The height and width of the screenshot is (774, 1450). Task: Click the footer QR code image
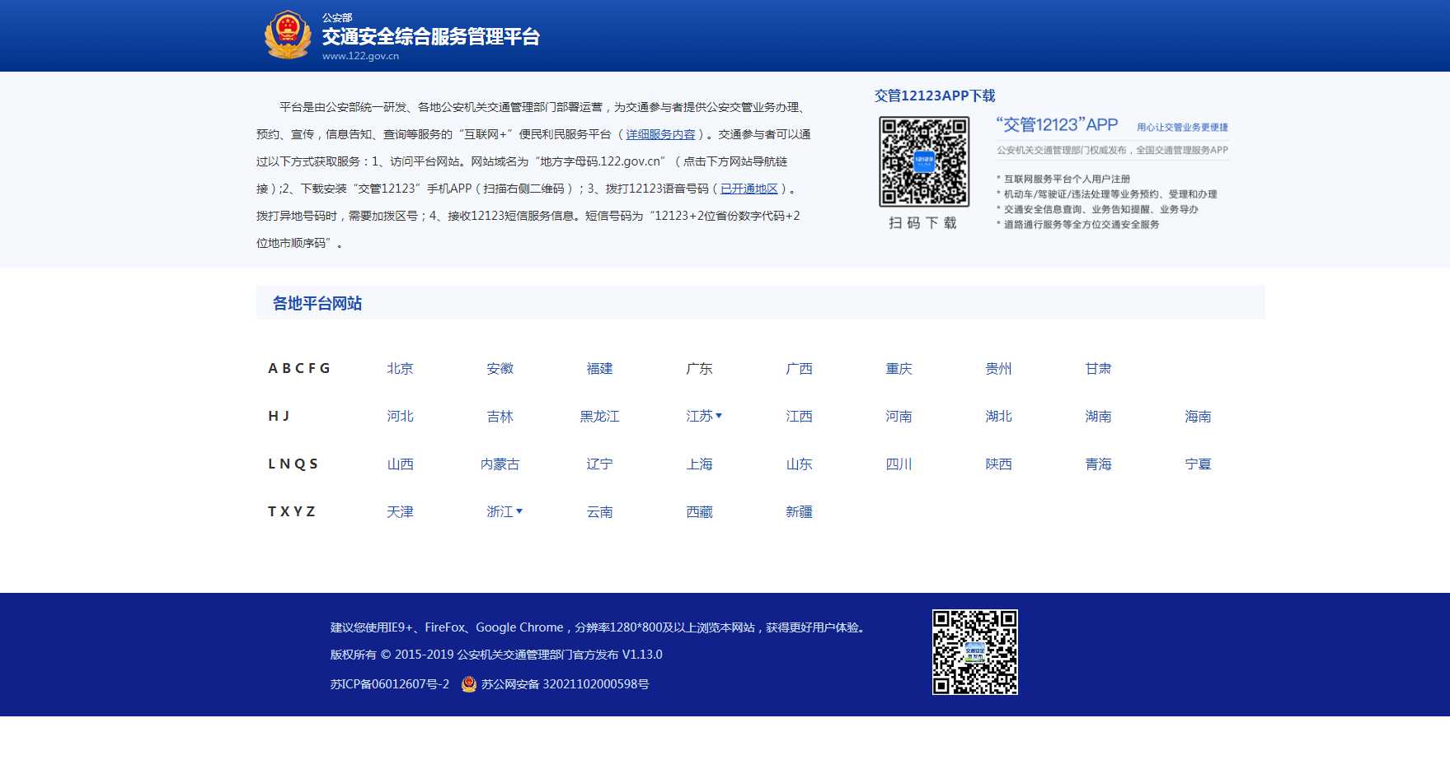click(x=974, y=652)
